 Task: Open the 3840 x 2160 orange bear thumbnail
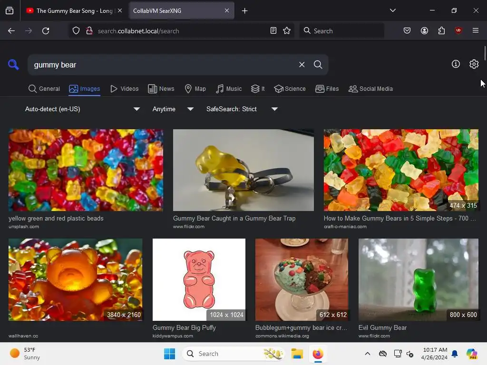(76, 279)
